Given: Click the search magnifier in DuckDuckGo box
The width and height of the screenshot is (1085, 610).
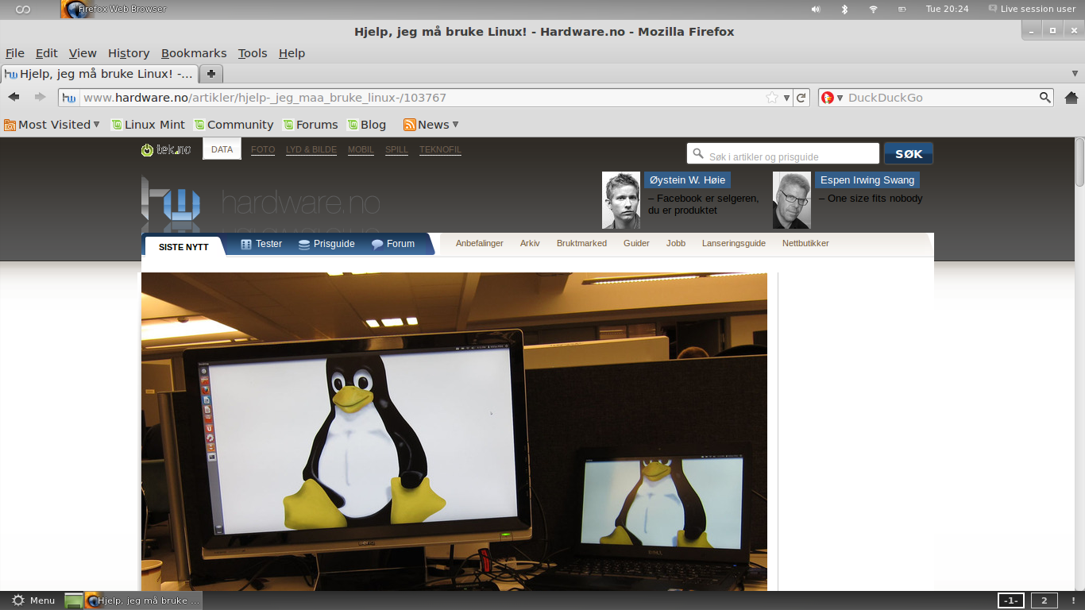Looking at the screenshot, I should point(1045,98).
